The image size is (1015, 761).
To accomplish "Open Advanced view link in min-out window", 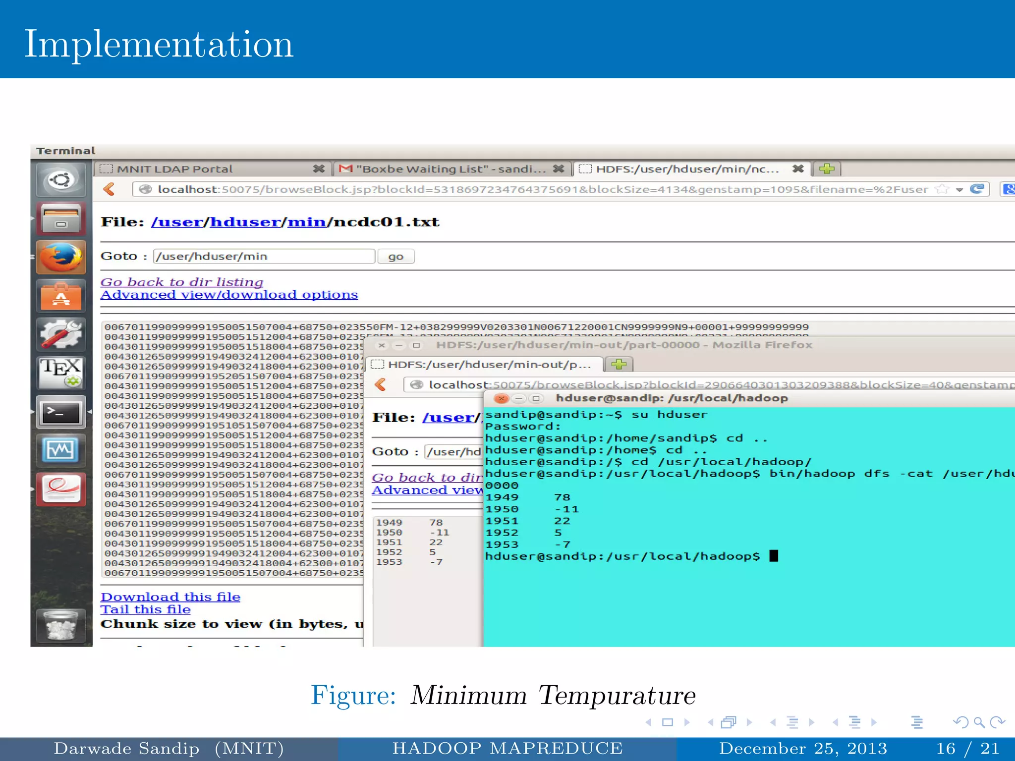I will point(428,490).
